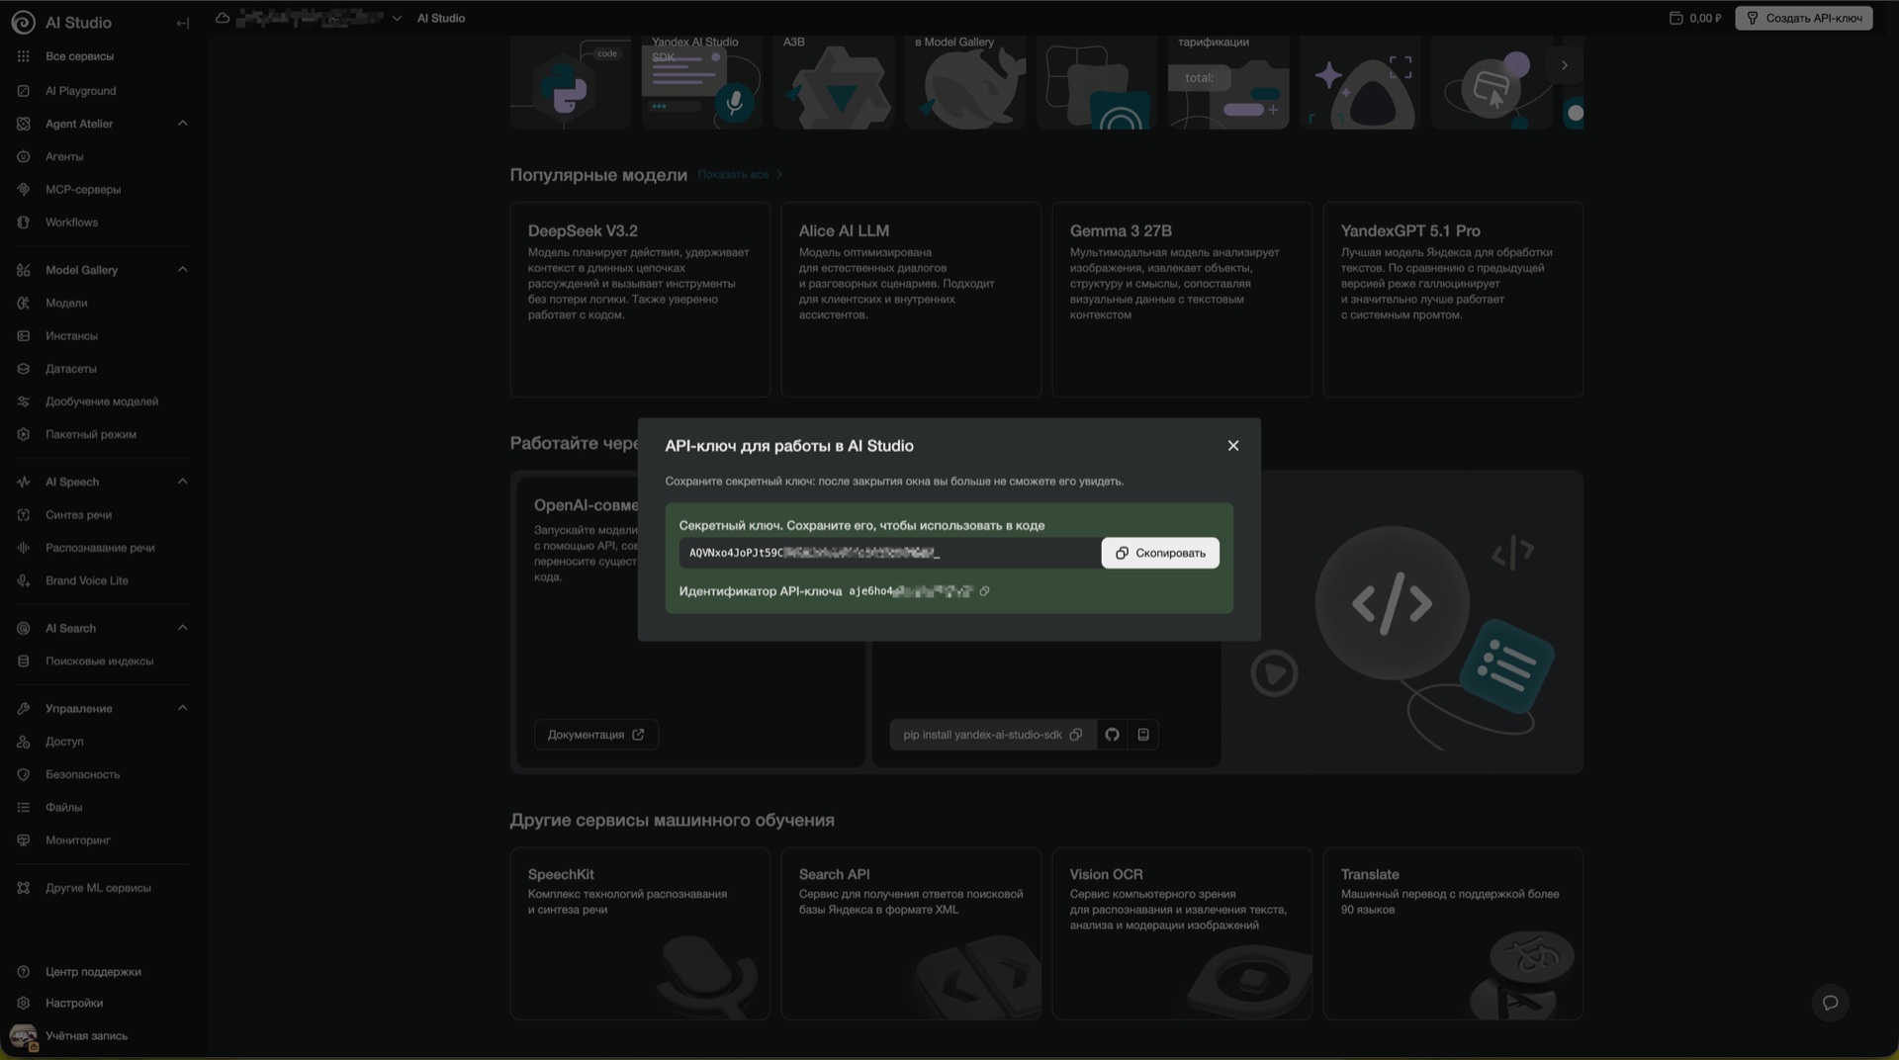
Task: Play the video on the banner
Action: pyautogui.click(x=1273, y=674)
